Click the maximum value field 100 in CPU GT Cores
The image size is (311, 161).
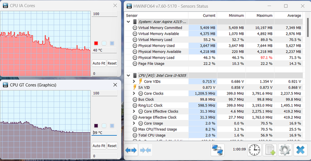[104, 93]
